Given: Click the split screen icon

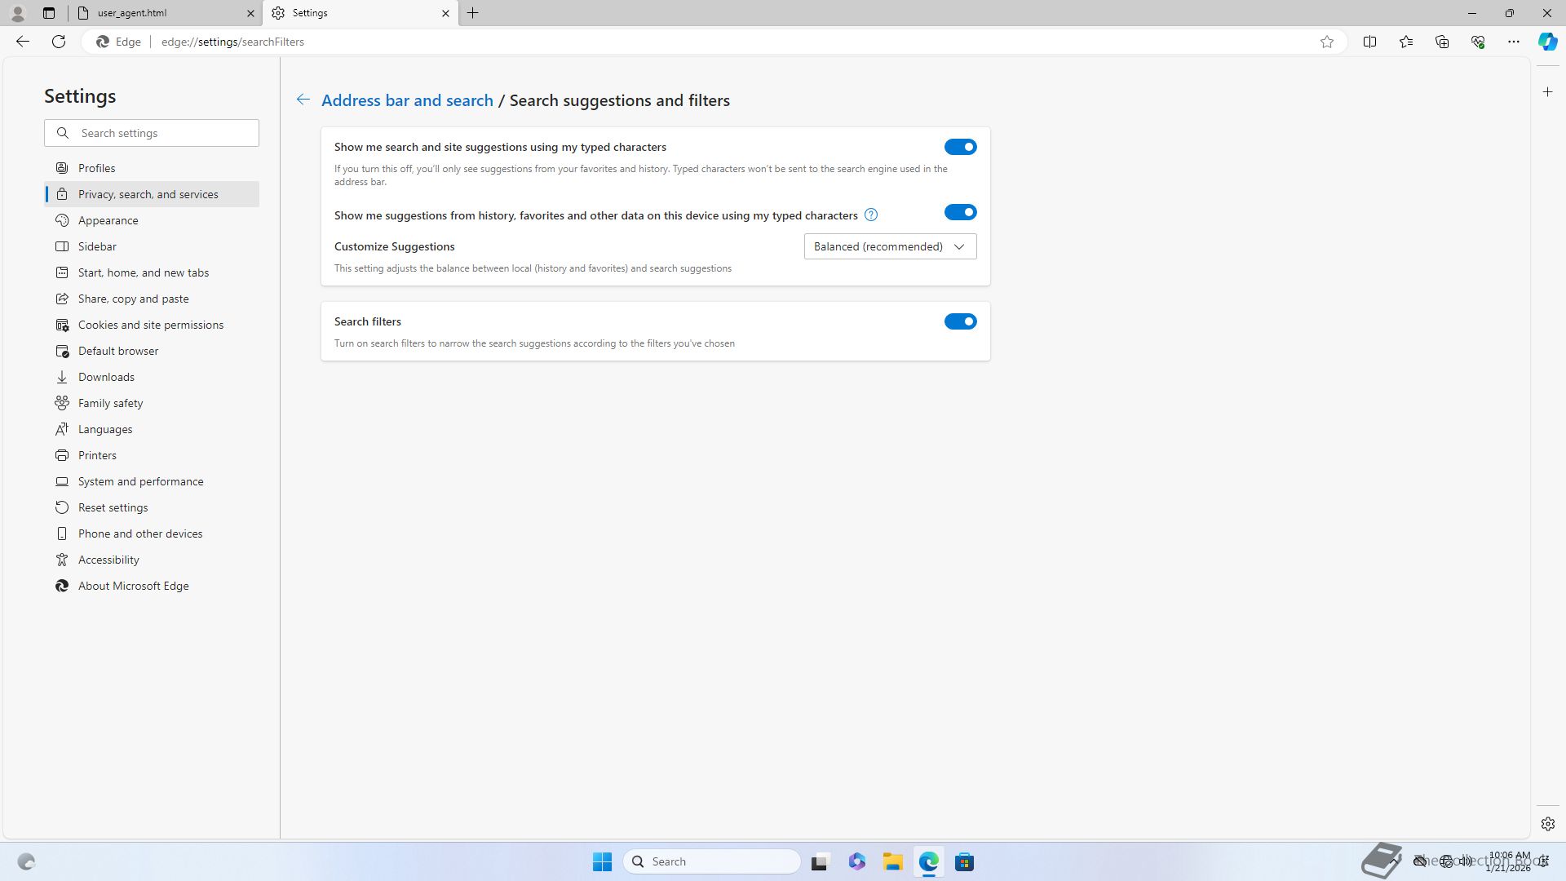Looking at the screenshot, I should click(x=1369, y=42).
